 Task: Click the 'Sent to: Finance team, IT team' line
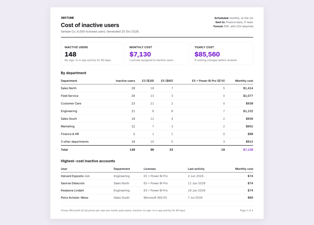(234, 22)
